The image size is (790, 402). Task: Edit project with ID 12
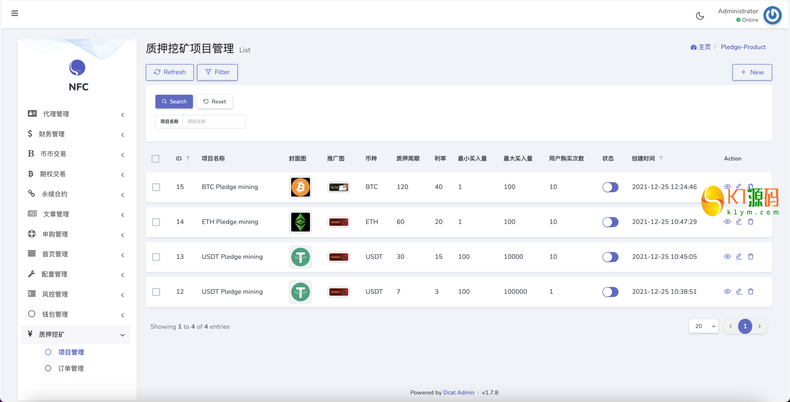pyautogui.click(x=739, y=291)
